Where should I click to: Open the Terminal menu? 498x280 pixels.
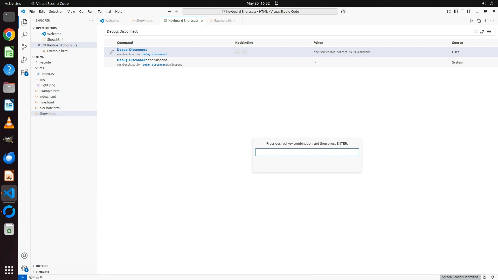click(104, 11)
